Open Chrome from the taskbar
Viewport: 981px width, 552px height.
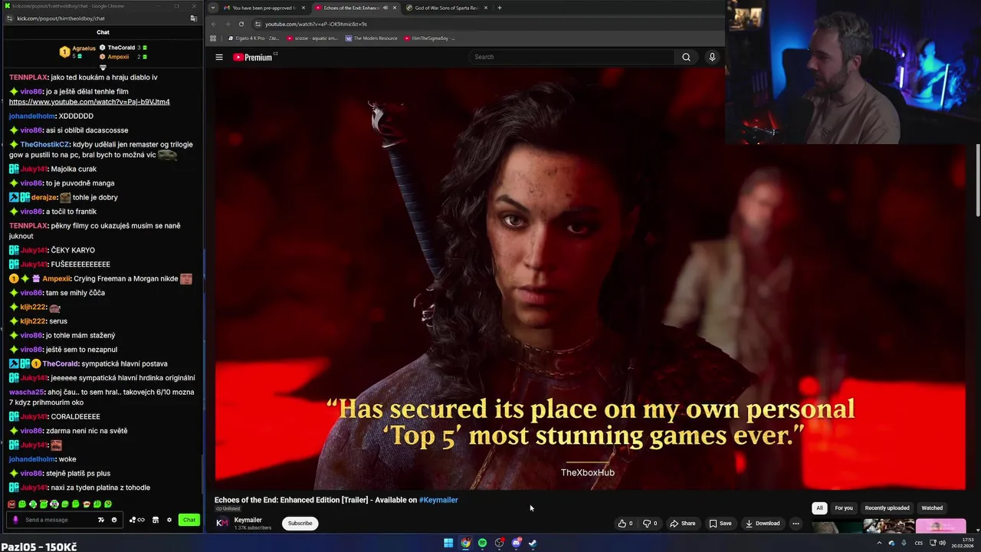coord(465,543)
